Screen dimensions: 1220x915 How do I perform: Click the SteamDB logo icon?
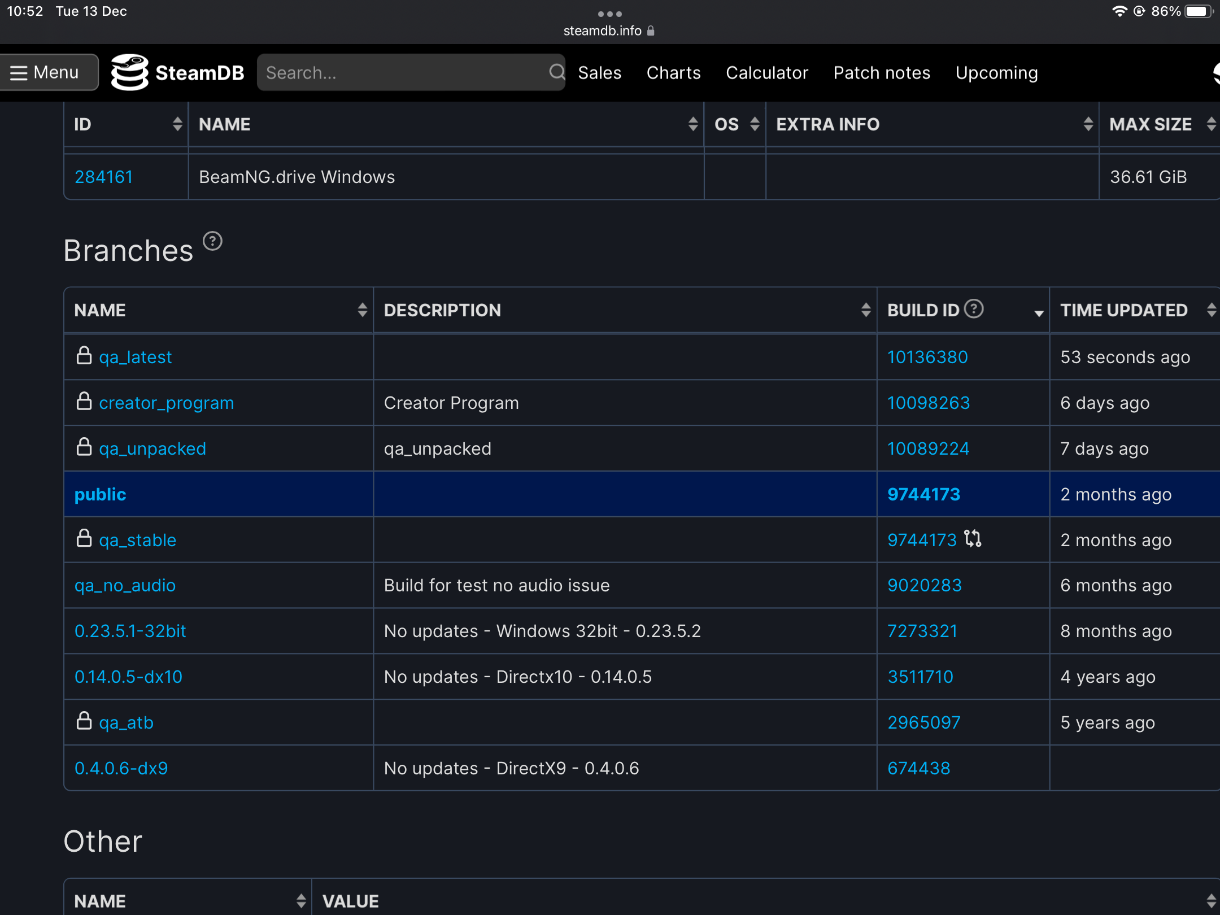129,72
